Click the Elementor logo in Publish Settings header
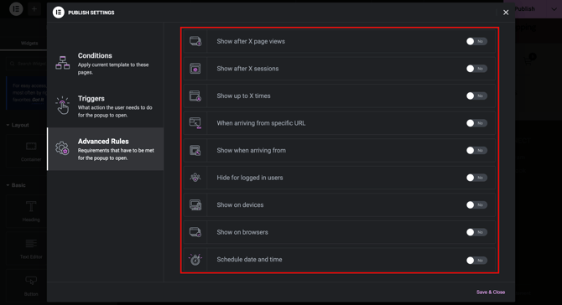 58,13
